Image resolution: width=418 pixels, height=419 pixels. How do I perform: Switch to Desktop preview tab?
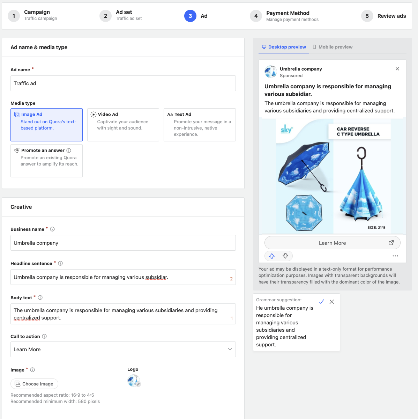pos(284,47)
